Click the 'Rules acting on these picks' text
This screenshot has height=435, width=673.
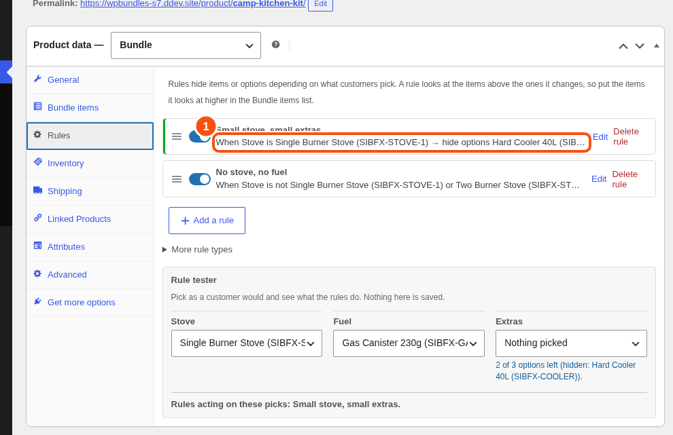click(286, 404)
